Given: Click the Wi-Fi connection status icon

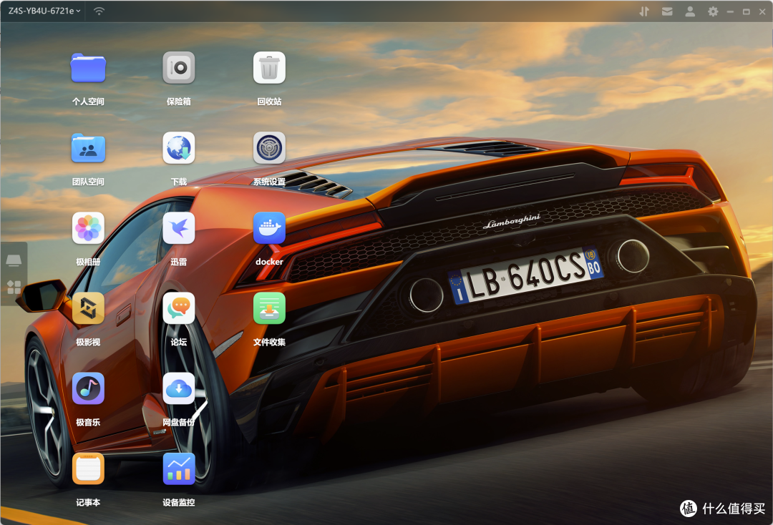Looking at the screenshot, I should [x=99, y=11].
